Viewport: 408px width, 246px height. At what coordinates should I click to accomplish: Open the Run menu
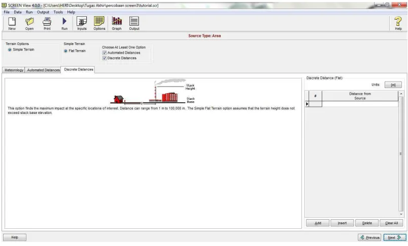(29, 12)
